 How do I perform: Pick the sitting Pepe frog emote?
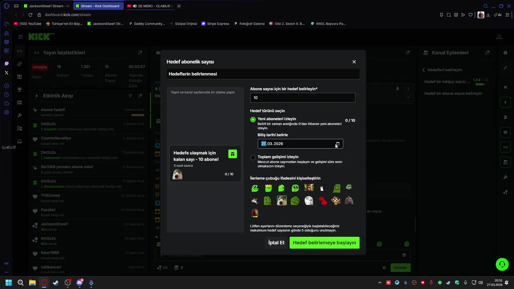tap(337, 188)
